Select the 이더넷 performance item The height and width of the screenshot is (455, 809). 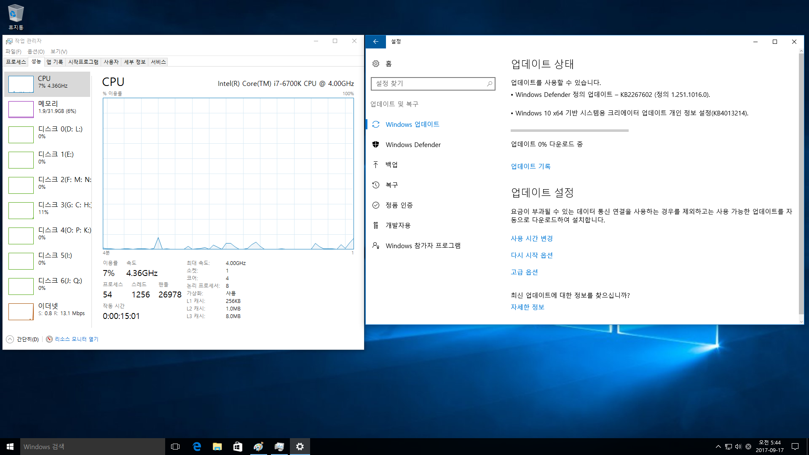tap(47, 311)
